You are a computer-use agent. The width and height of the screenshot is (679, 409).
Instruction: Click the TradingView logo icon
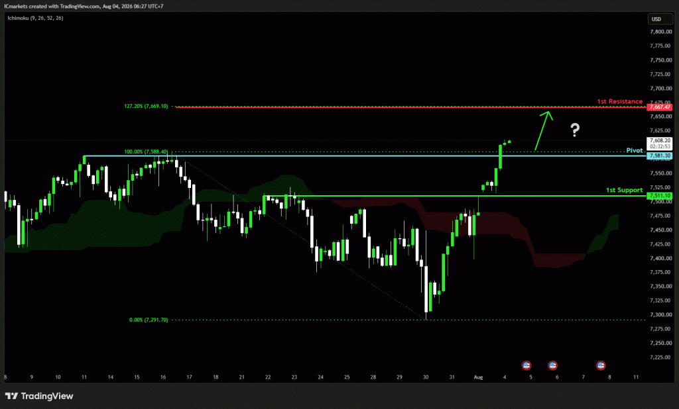tap(12, 396)
